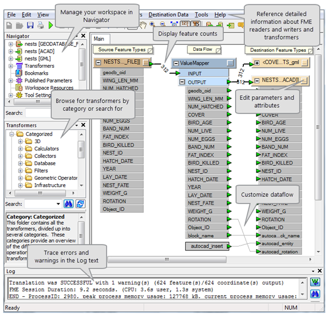
Task: Click the Bookmarks icon in Navigator
Action: pos(19,73)
